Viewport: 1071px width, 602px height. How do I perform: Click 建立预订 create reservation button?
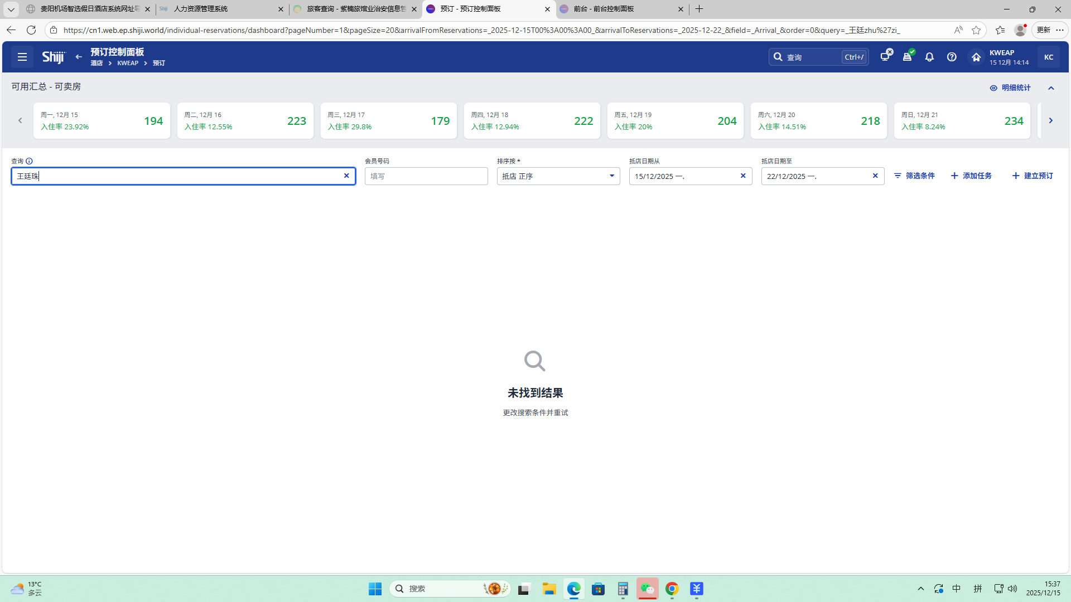coord(1033,176)
